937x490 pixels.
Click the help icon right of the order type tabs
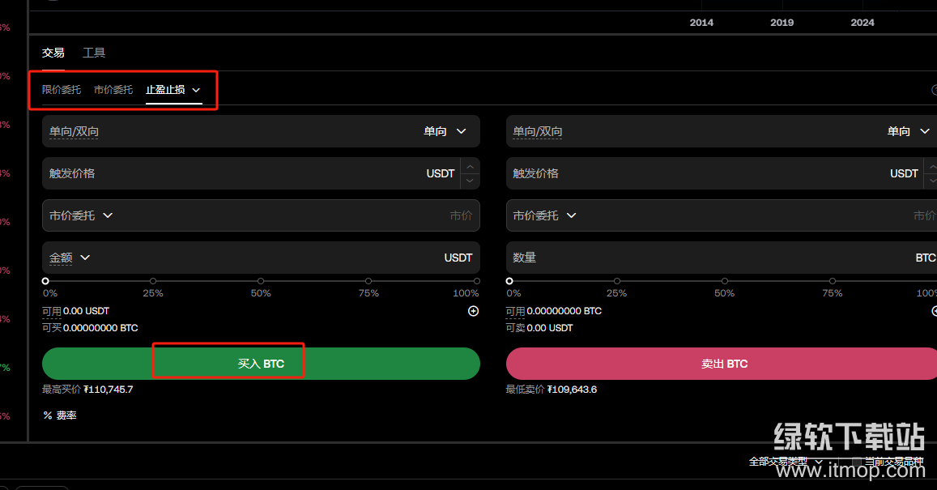click(x=935, y=92)
